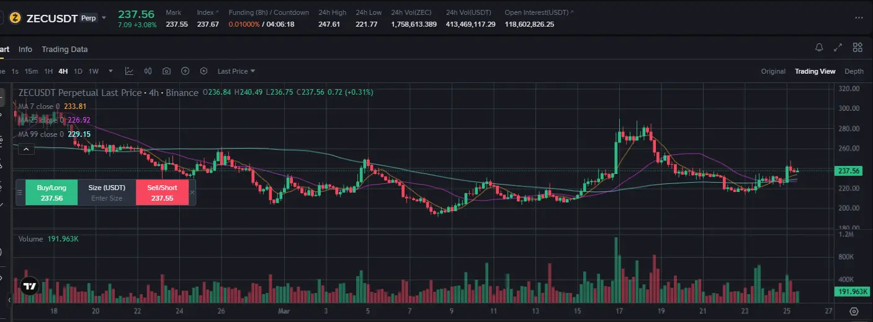The image size is (873, 322).
Task: Open chart settings hexagon icon
Action: tap(204, 71)
